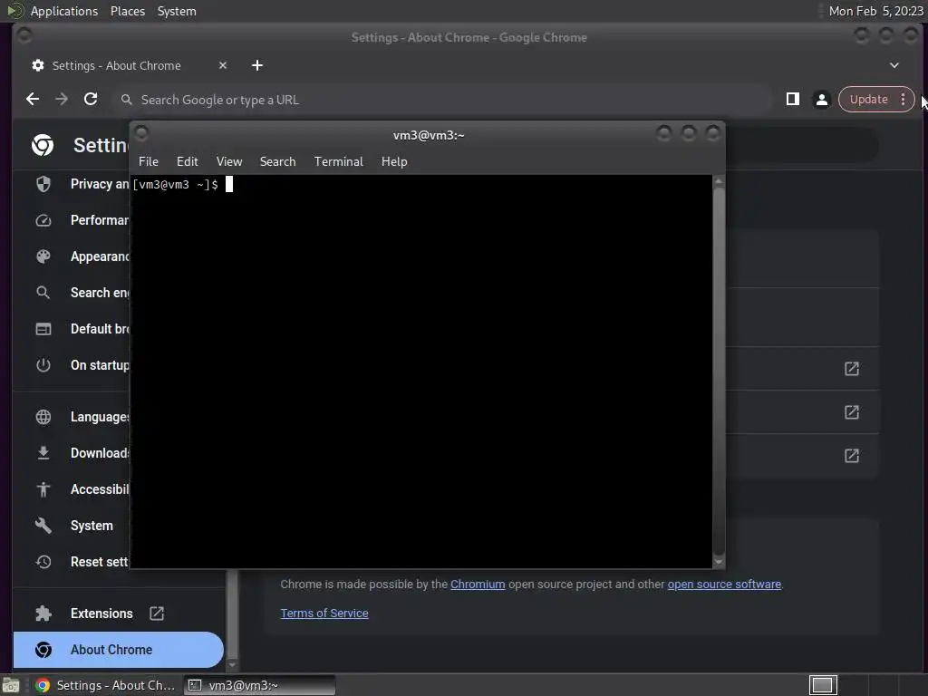Open Appearance palette icon
928x696 pixels.
click(43, 256)
